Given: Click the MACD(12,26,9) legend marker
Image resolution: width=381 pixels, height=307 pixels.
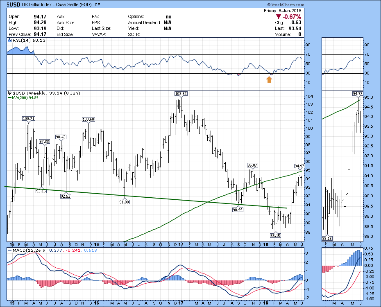Looking at the screenshot, I should (x=8, y=250).
